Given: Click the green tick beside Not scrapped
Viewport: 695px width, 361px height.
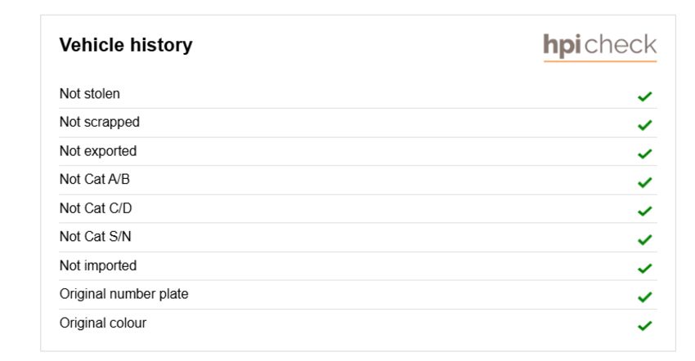Looking at the screenshot, I should click(x=644, y=125).
